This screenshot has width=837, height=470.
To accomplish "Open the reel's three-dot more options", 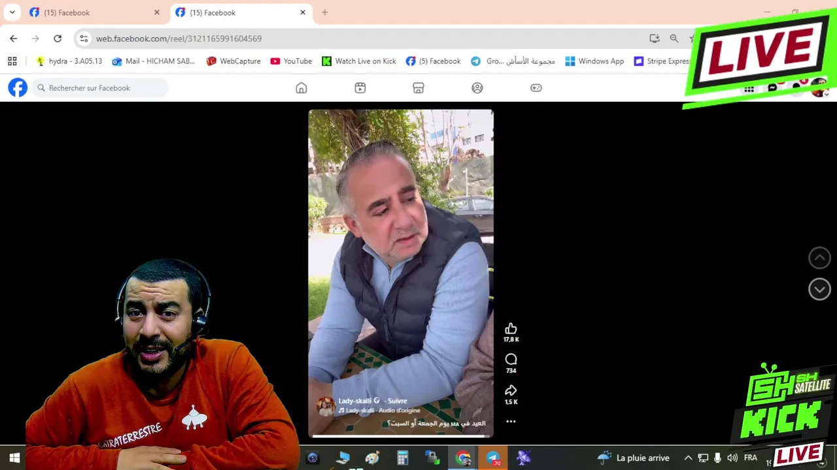I will point(511,422).
